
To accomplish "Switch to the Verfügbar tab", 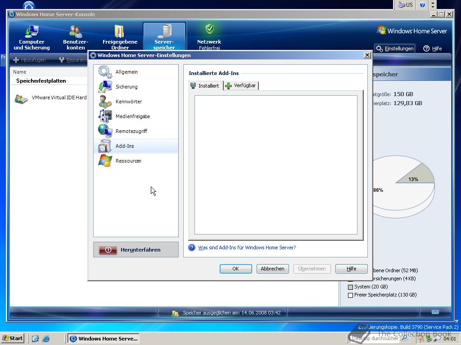I will point(241,86).
